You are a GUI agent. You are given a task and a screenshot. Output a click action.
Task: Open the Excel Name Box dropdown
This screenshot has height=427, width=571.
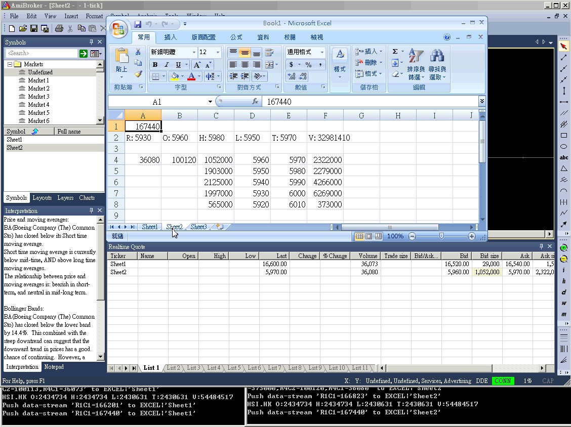coord(210,102)
